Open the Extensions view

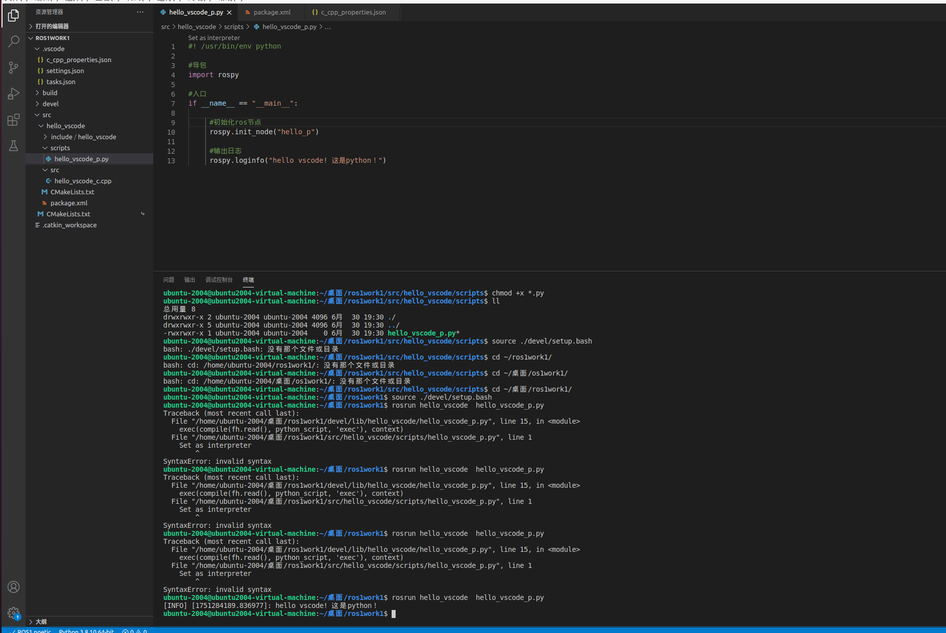point(13,120)
